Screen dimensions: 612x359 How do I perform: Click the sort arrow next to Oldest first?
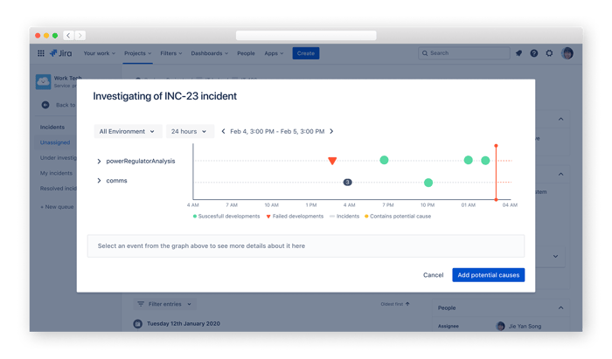pyautogui.click(x=407, y=304)
